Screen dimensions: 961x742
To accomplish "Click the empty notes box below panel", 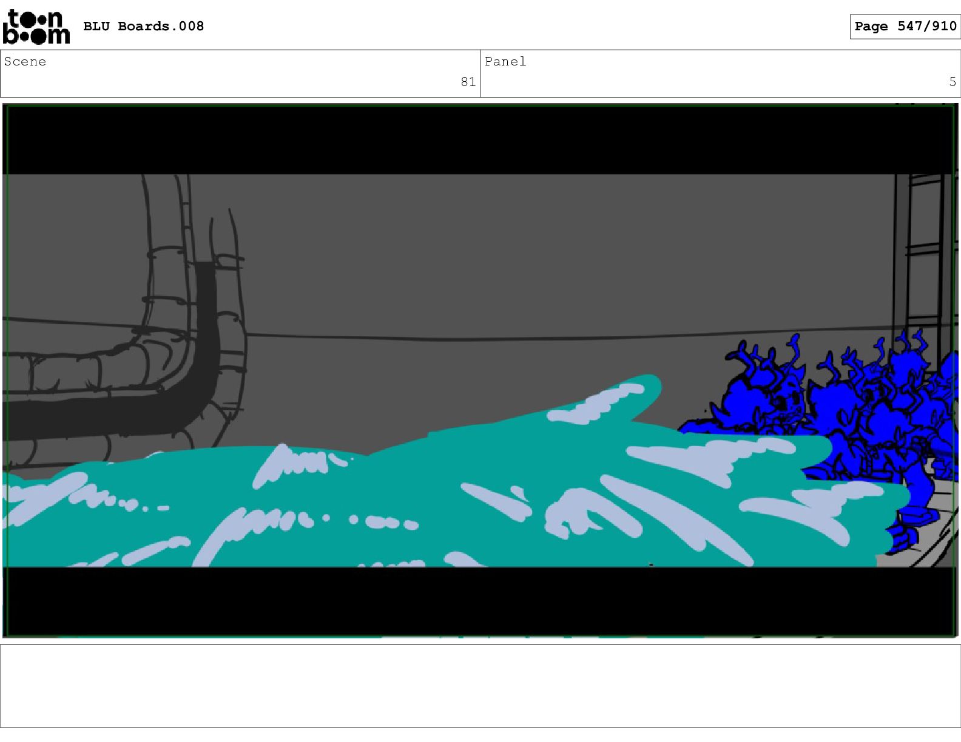I will pos(480,686).
